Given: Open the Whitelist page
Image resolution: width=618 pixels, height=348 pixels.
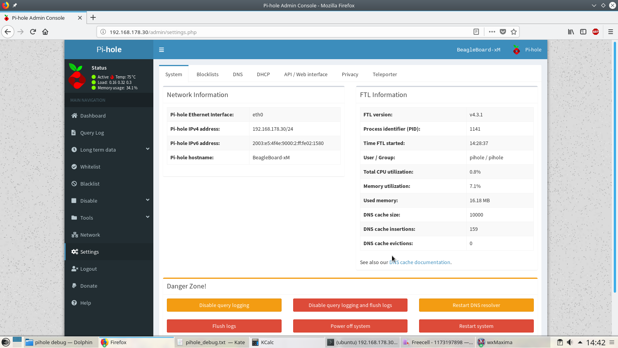Looking at the screenshot, I should click(x=109, y=167).
